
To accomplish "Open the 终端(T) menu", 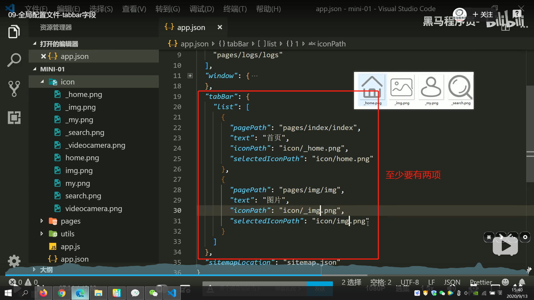I will pos(235,9).
